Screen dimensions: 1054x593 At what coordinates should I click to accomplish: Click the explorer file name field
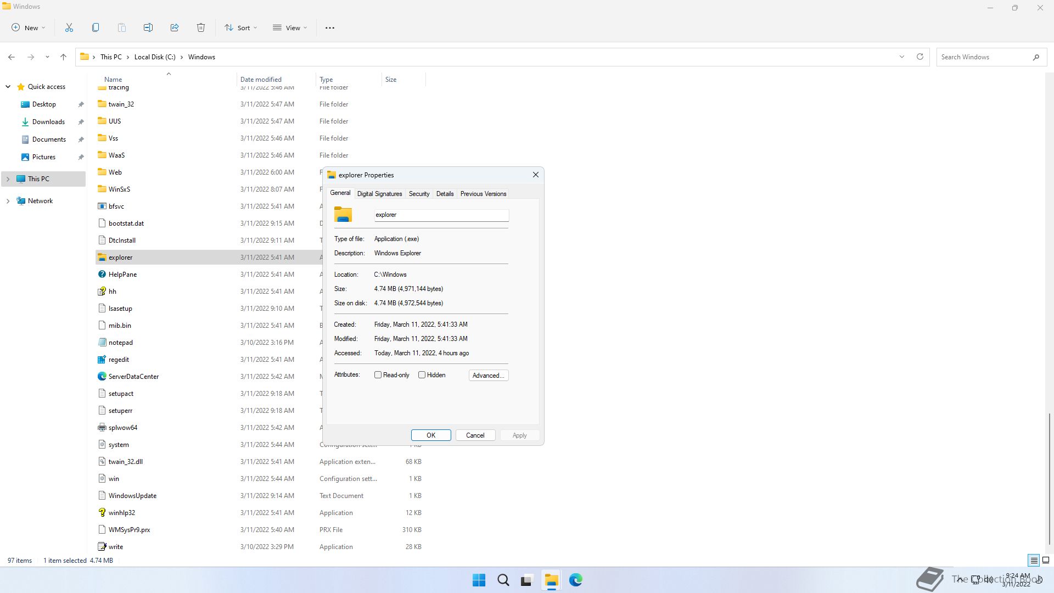441,215
